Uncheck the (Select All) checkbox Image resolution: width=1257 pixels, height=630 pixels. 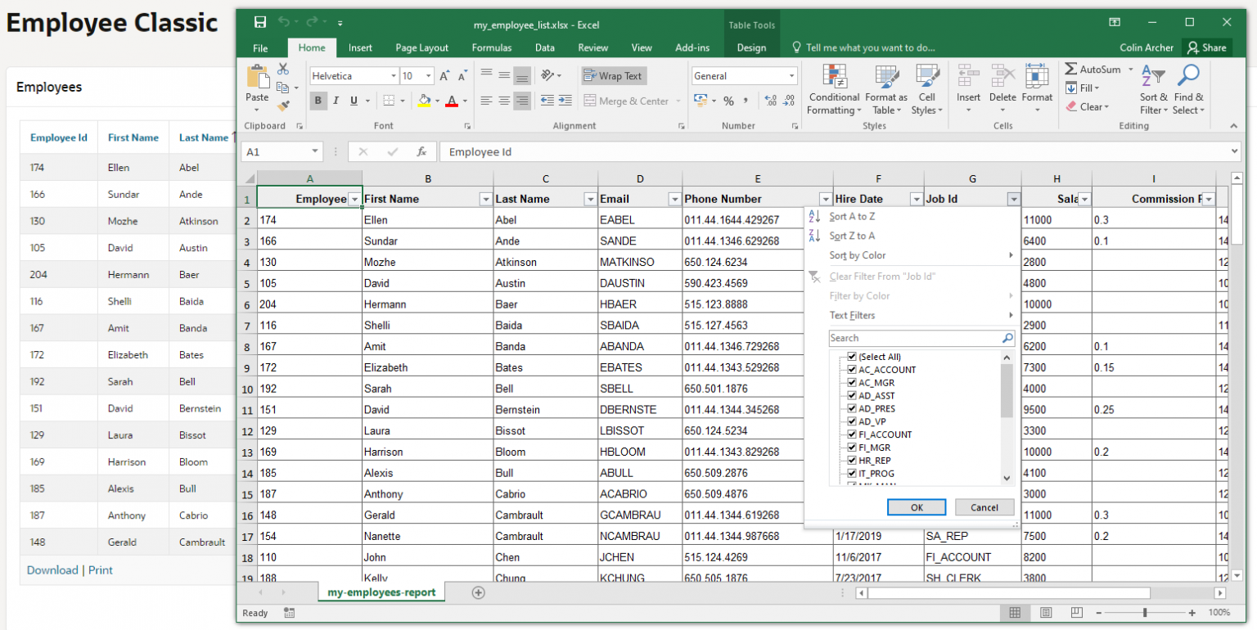[x=852, y=357]
